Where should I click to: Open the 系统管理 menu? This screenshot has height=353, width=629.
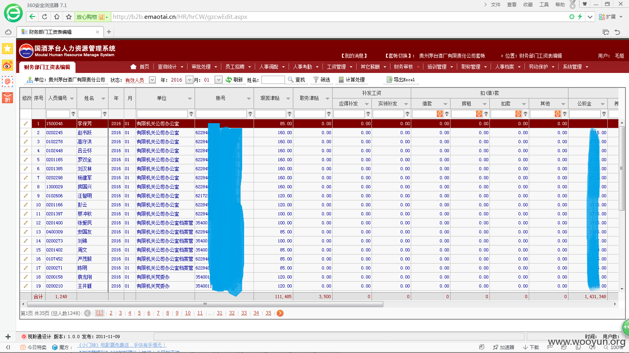pos(575,67)
